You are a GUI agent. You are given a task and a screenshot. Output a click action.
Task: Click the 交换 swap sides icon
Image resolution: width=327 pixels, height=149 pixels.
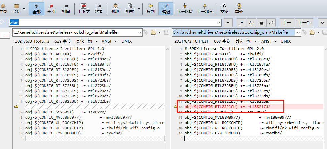(224, 9)
